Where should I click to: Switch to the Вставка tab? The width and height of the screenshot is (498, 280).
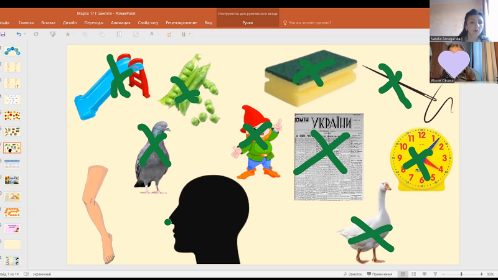(49, 23)
